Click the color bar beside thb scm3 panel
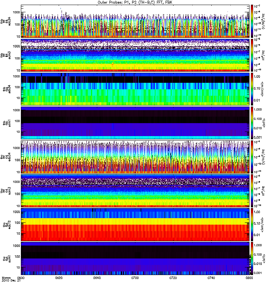 coord(252,55)
